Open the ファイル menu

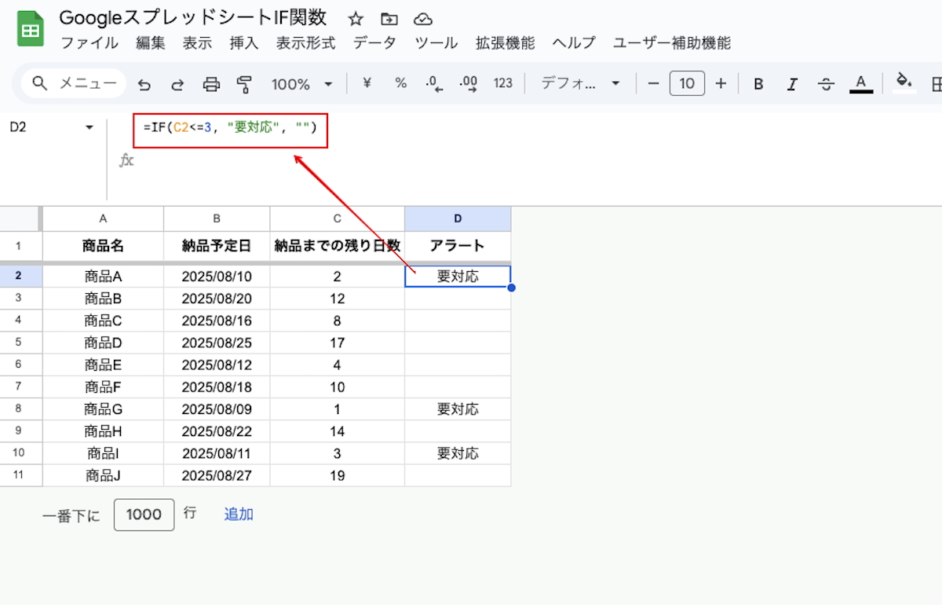click(89, 43)
